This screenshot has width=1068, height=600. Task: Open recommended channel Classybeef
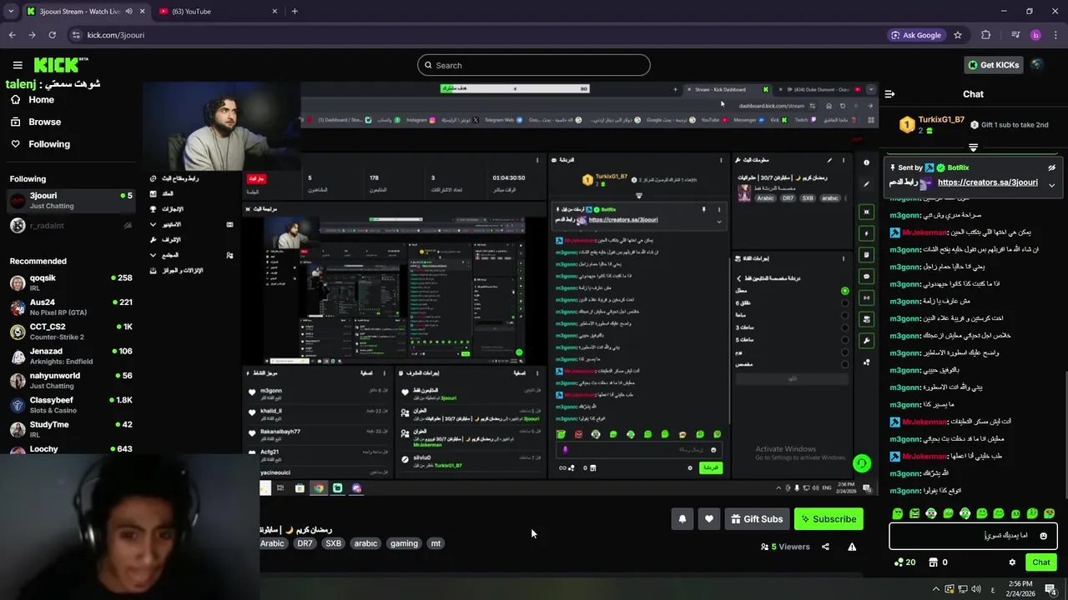71,405
